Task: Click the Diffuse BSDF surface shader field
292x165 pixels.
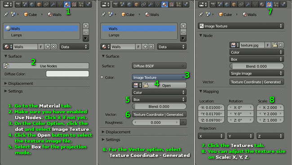Action: [159, 66]
